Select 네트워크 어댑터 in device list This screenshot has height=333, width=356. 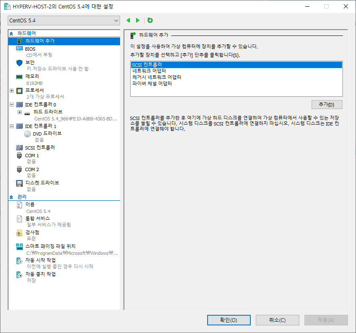point(149,71)
